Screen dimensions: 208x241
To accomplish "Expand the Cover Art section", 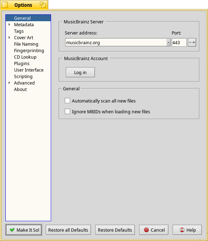I will pyautogui.click(x=9, y=37).
